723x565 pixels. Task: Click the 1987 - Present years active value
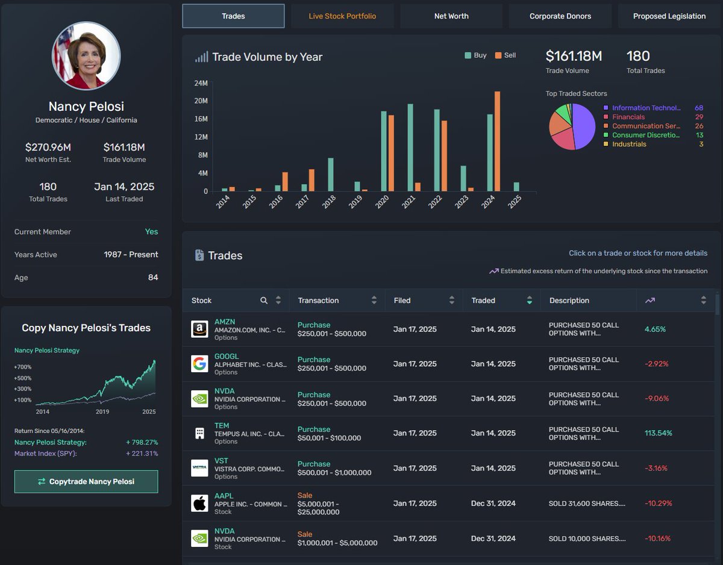(x=131, y=255)
